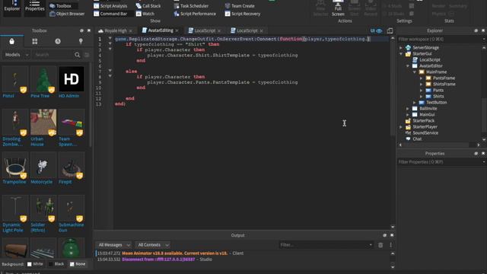The width and height of the screenshot is (487, 274).
Task: Open the Models category dropdown
Action: click(16, 55)
